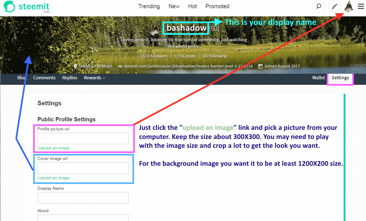This screenshot has width=366, height=221.
Task: Open the master-banner-post website link
Action: (x=188, y=66)
